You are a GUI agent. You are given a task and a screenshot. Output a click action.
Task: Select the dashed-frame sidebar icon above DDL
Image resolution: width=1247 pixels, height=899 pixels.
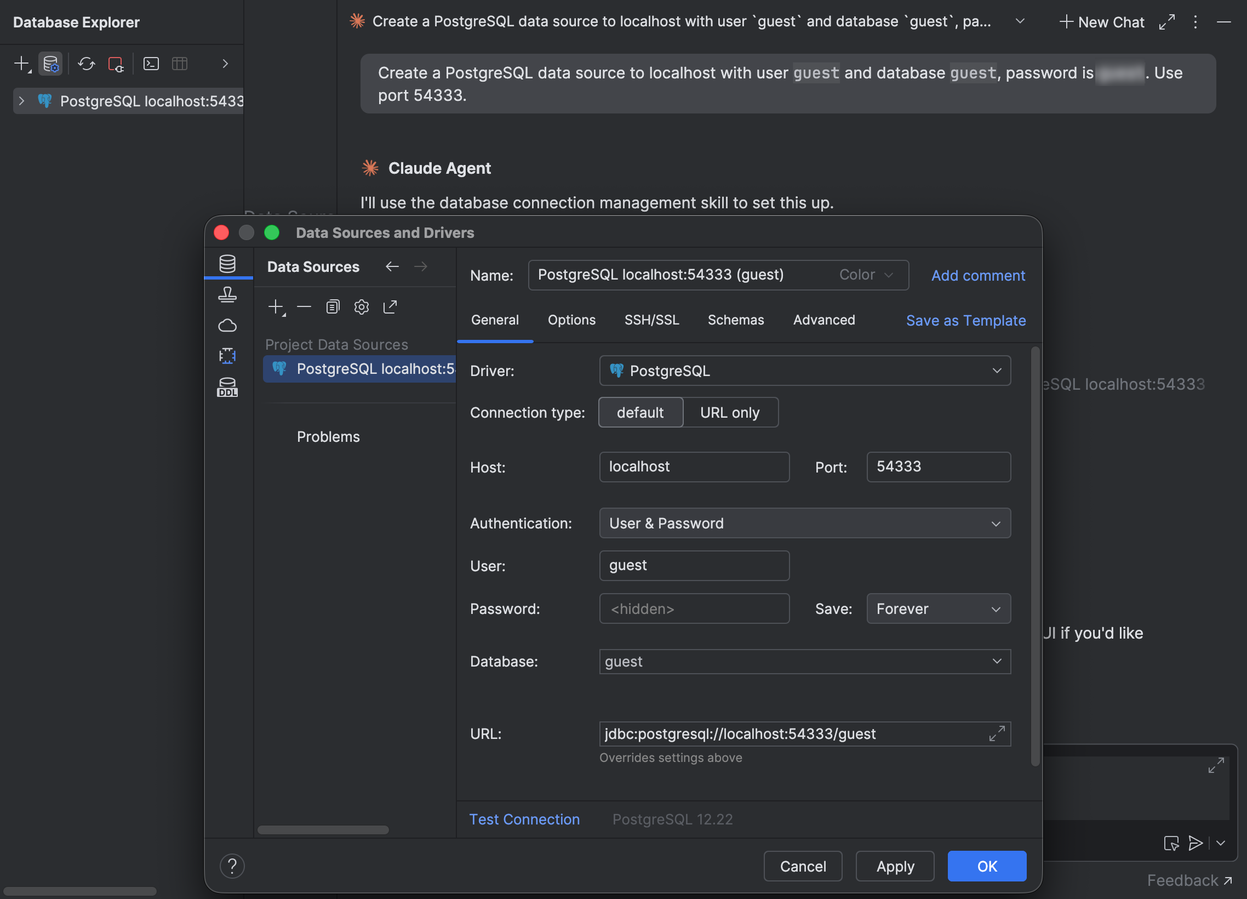click(x=227, y=356)
